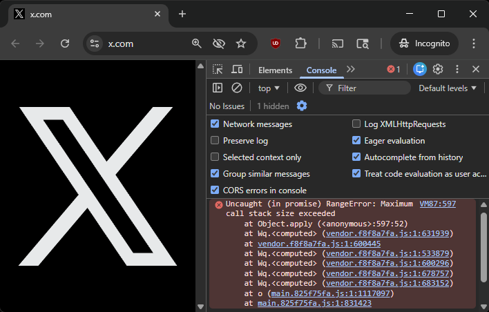Uncheck CORS errors in console

[x=215, y=190]
